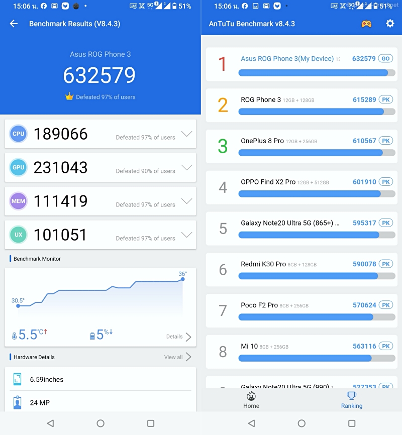The width and height of the screenshot is (402, 435).
Task: Tap the score 570624 for Poco F2 Pro
Action: (x=364, y=305)
